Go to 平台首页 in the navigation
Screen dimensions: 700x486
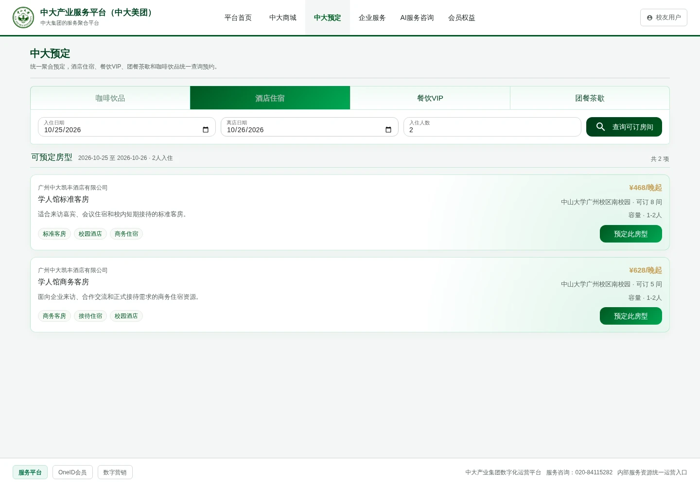[238, 17]
